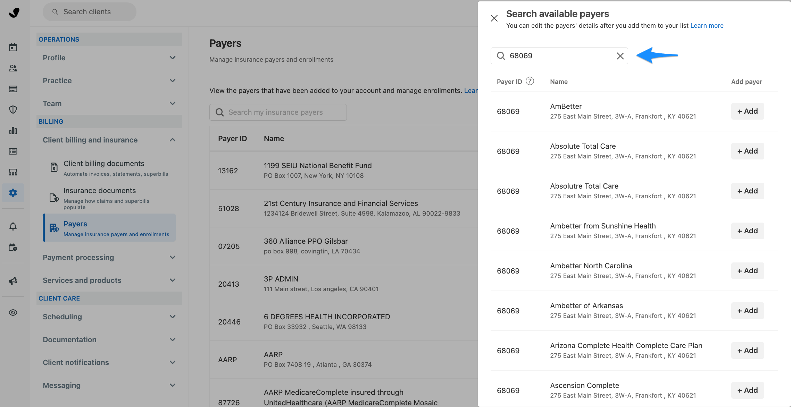The width and height of the screenshot is (791, 407).
Task: Add the Ambetter North Carolina payer
Action: (747, 270)
